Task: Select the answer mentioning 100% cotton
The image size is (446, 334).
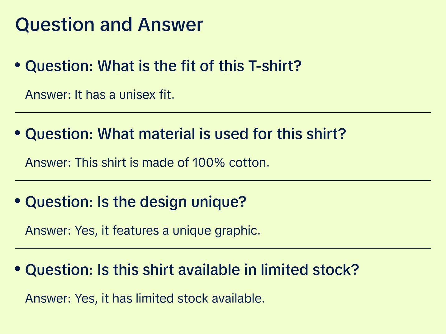Action: (x=147, y=163)
